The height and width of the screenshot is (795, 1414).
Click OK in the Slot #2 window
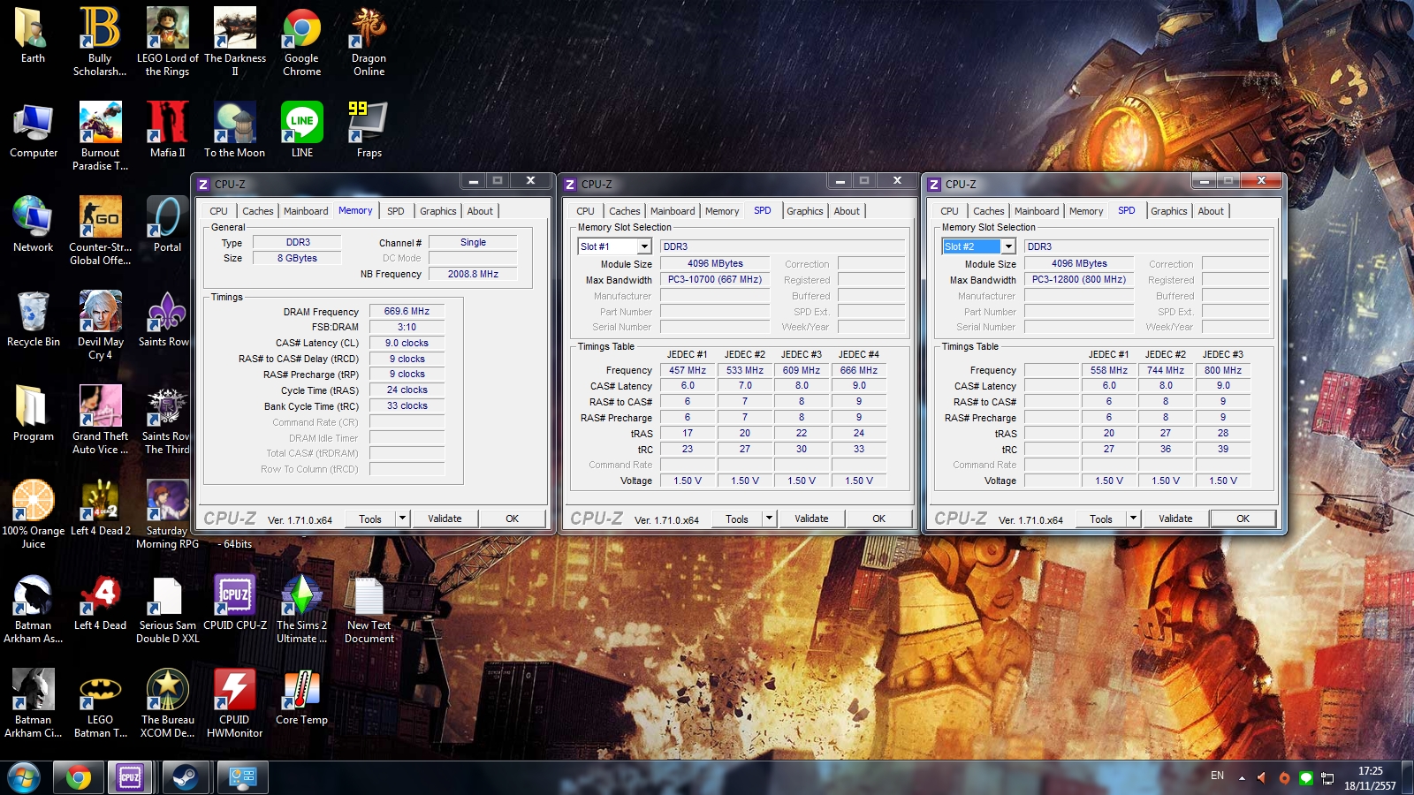coord(1243,519)
